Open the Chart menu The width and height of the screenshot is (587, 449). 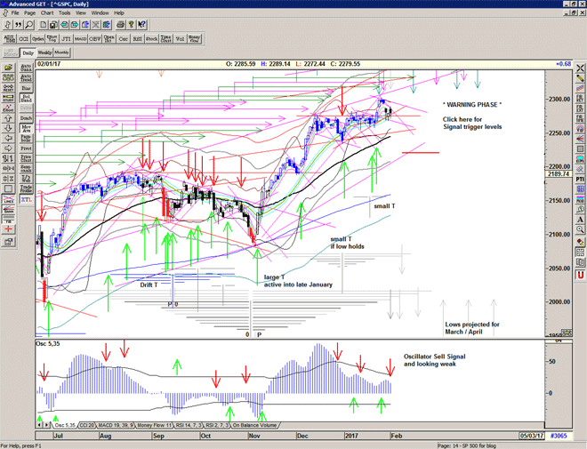[x=46, y=13]
